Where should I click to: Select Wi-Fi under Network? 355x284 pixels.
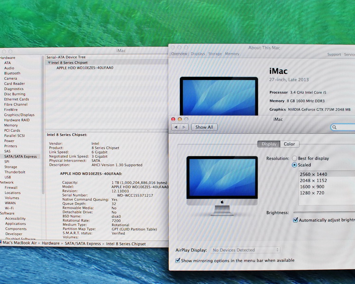pos(9,208)
